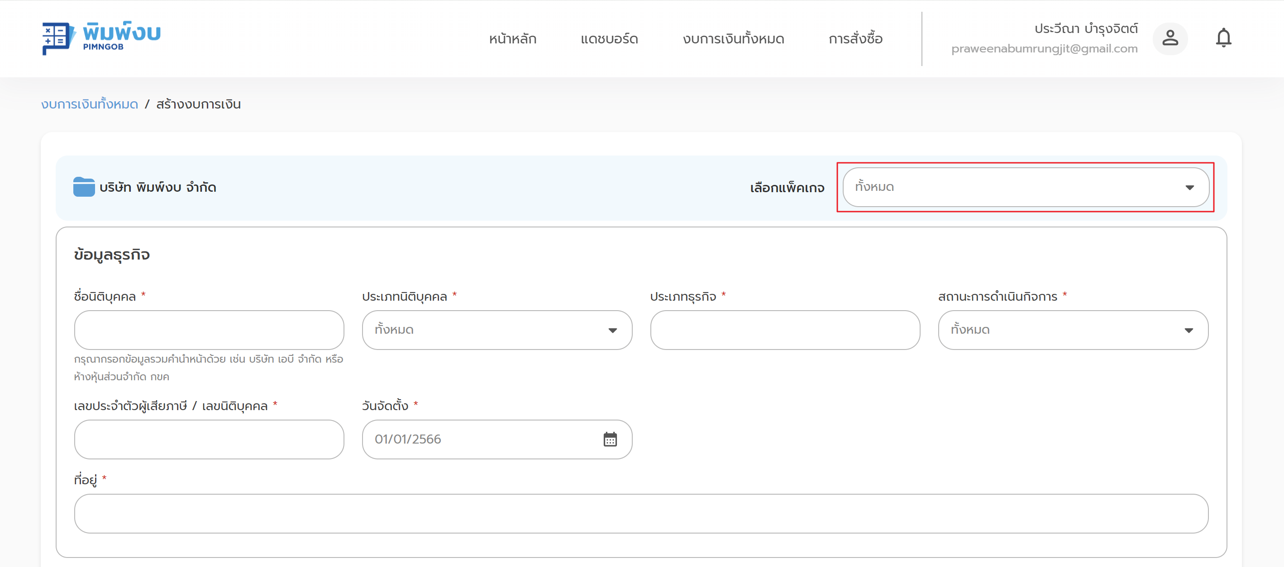Click the งบการเงินทั้งหมด breadcrumb link
Screen dimensions: 1284x567
(x=90, y=104)
